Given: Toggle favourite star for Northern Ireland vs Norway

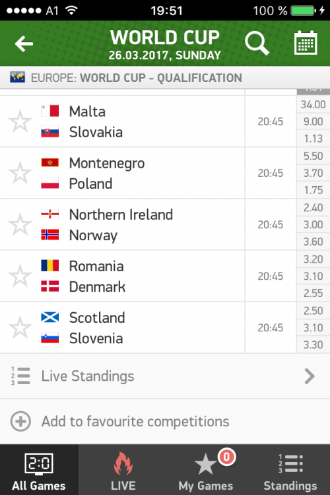Looking at the screenshot, I should [20, 224].
